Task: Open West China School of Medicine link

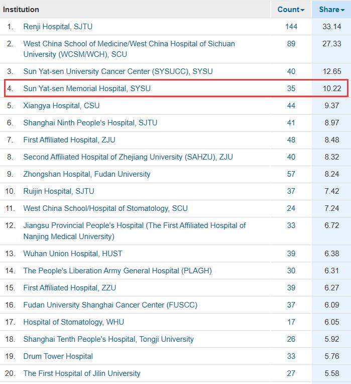Action: (129, 44)
